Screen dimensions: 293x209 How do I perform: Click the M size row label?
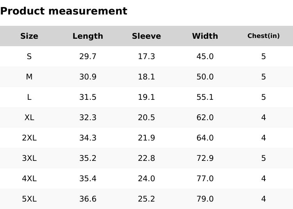pos(29,77)
